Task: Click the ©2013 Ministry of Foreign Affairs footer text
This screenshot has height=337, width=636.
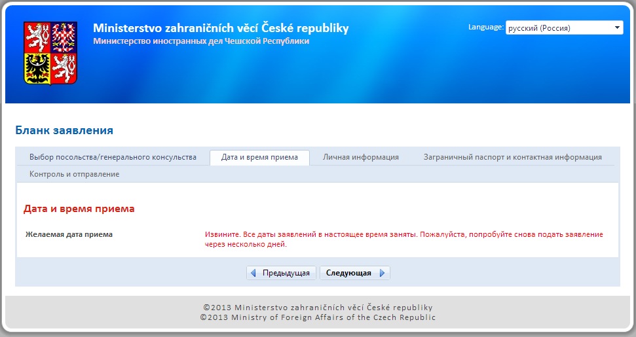Action: click(318, 317)
